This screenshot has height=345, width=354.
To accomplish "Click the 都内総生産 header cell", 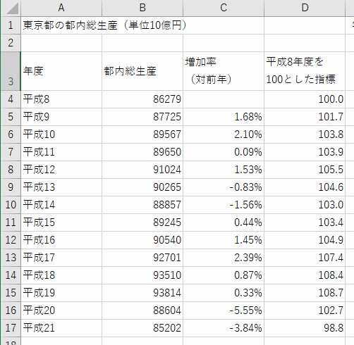I will (x=142, y=71).
